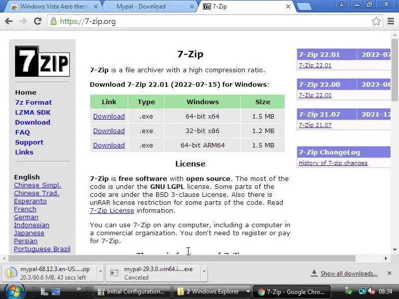This screenshot has width=399, height=299.
Task: Open the 7-Zip 22.00 news link
Action: pyautogui.click(x=315, y=95)
